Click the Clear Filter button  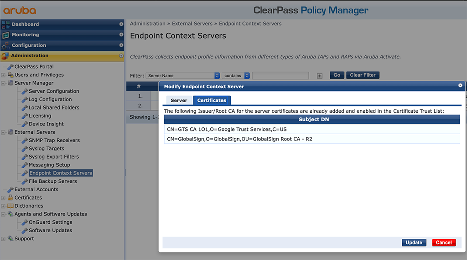tap(363, 75)
